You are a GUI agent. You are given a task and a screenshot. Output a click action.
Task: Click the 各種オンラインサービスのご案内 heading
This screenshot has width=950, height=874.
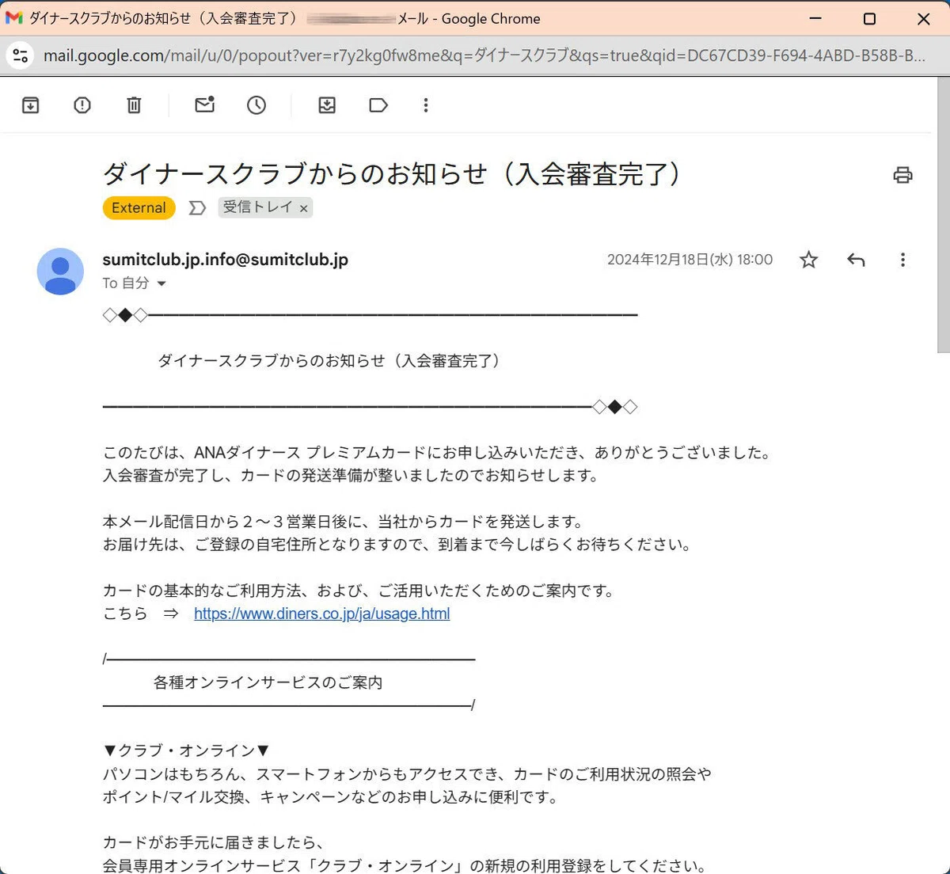[x=268, y=682]
